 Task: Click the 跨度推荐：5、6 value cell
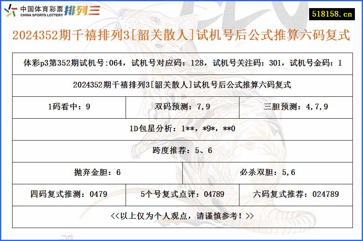pyautogui.click(x=181, y=151)
